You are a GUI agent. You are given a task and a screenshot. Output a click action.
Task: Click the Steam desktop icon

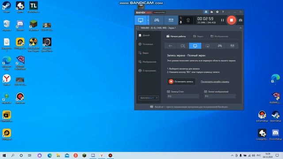pyautogui.click(x=7, y=7)
